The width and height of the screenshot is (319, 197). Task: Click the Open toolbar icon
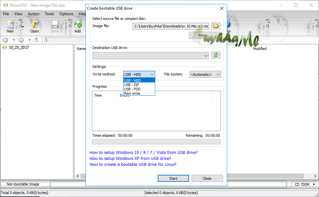pyautogui.click(x=34, y=26)
